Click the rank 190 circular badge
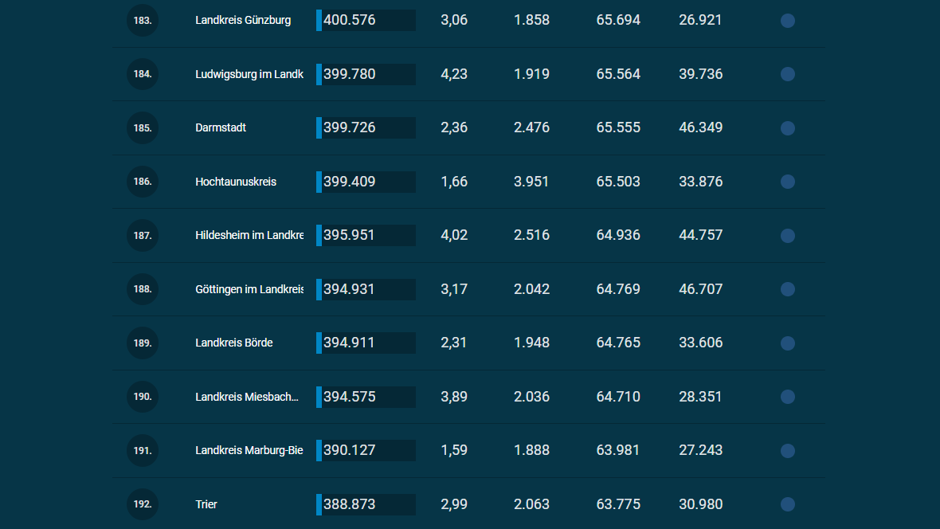940x529 pixels. [143, 397]
